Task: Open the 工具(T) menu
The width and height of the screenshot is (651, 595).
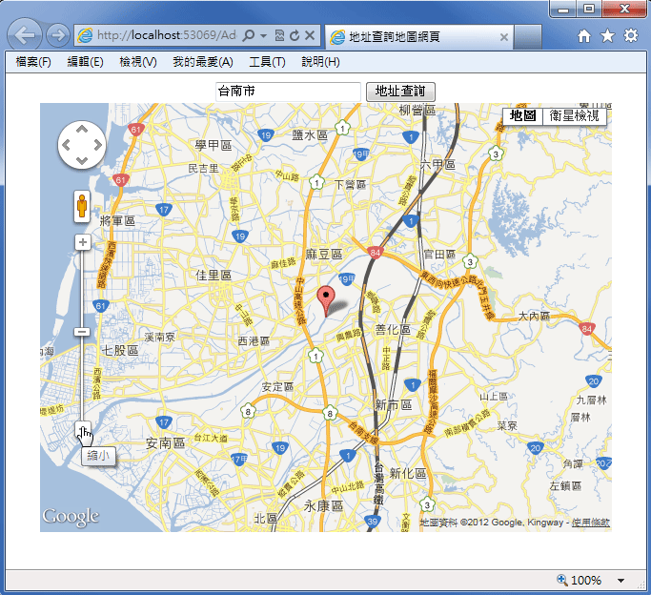Action: click(267, 62)
